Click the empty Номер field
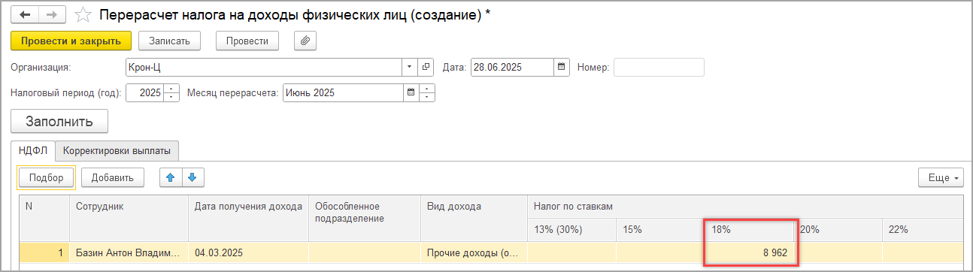973x272 pixels. coord(659,67)
